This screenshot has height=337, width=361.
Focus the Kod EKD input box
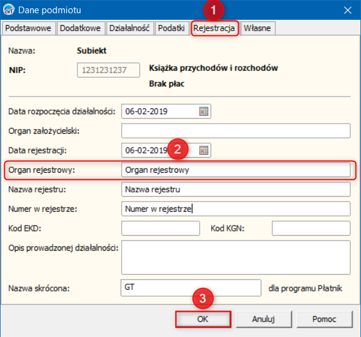[x=161, y=228]
